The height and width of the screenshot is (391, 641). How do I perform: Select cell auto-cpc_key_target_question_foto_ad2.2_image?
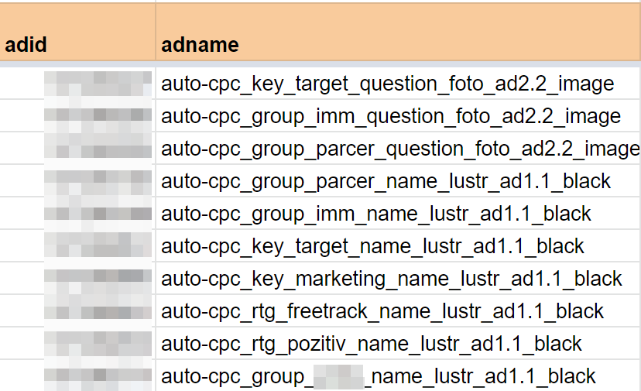tap(387, 84)
